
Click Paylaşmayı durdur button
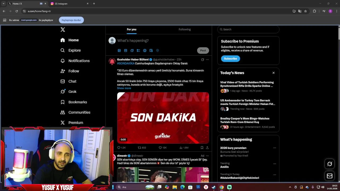(71, 20)
